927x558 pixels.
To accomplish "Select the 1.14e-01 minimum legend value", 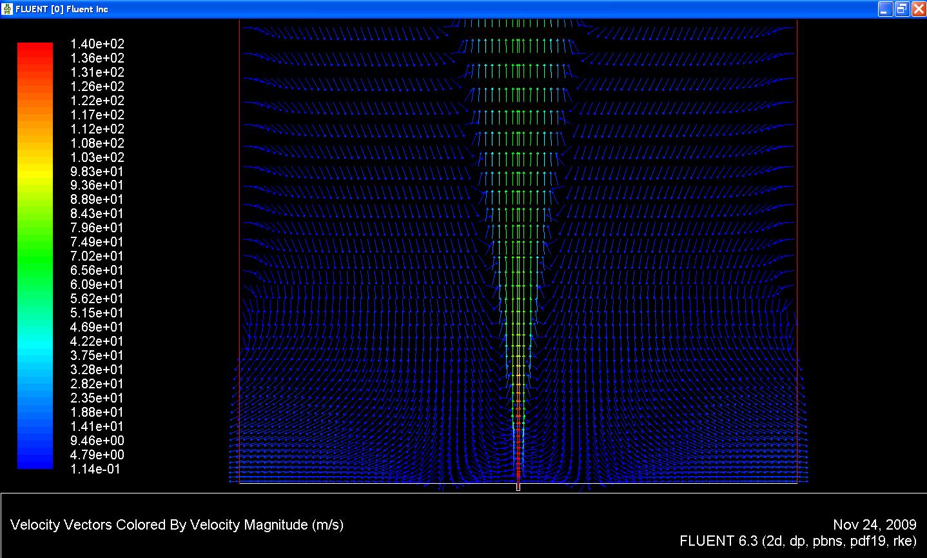I will [97, 469].
